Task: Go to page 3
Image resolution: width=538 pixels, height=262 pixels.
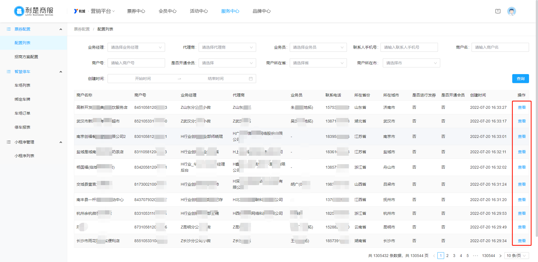Action: point(454,256)
